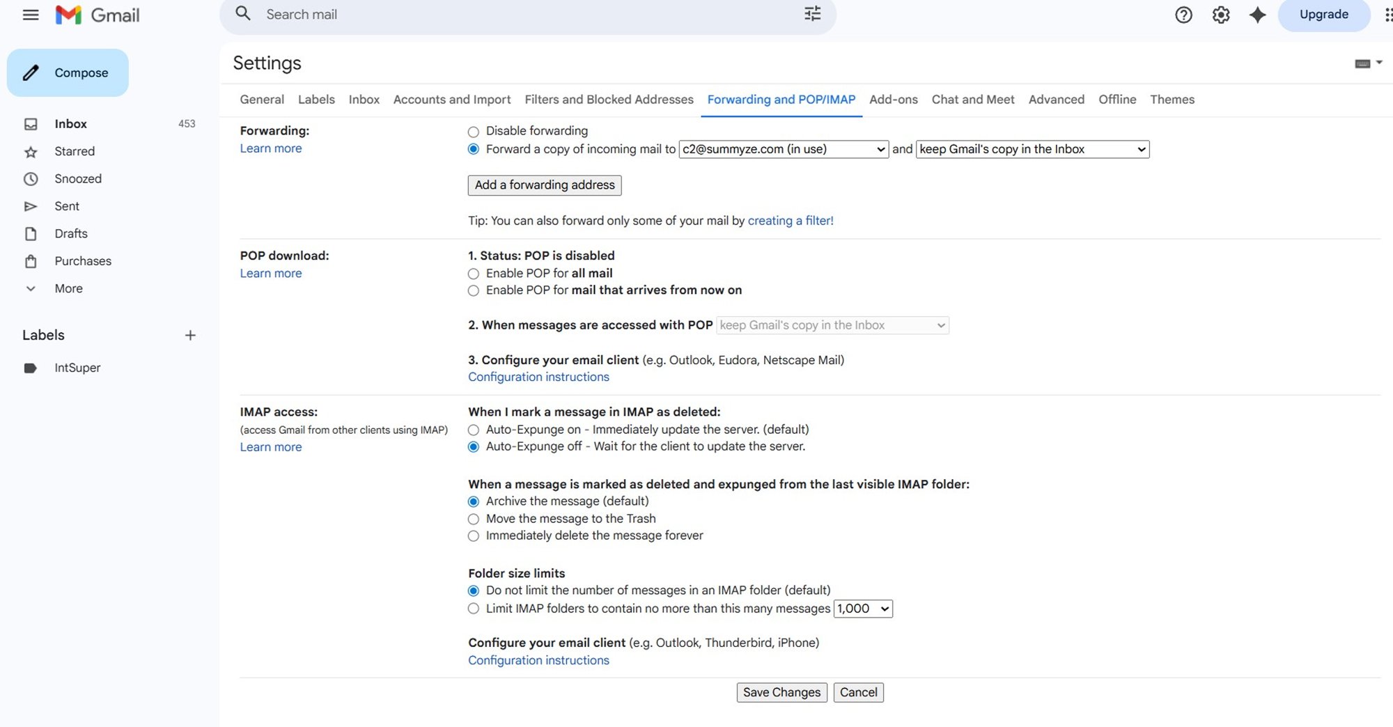
Task: Switch to the Accounts and Import tab
Action: coord(451,100)
